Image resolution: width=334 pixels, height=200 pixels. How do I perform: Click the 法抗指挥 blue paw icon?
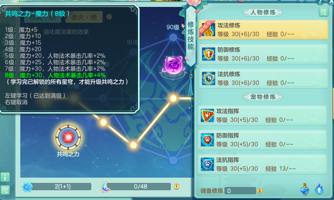[x=207, y=164]
